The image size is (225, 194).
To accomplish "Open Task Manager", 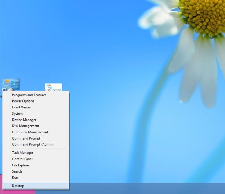I will [x=36, y=153].
